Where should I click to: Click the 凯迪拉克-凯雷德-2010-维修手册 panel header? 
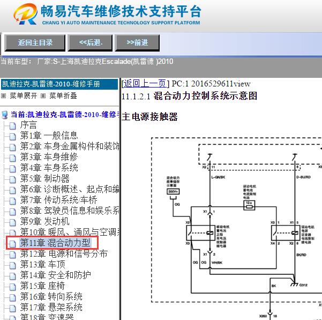[59, 84]
